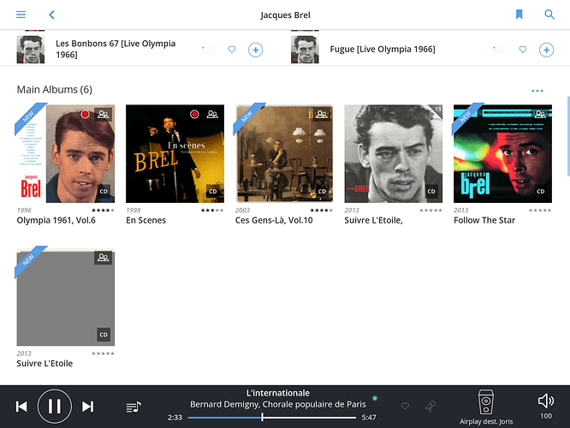Click 1996 year under Olympia 1961
Viewport: 570px width, 428px height.
click(24, 211)
